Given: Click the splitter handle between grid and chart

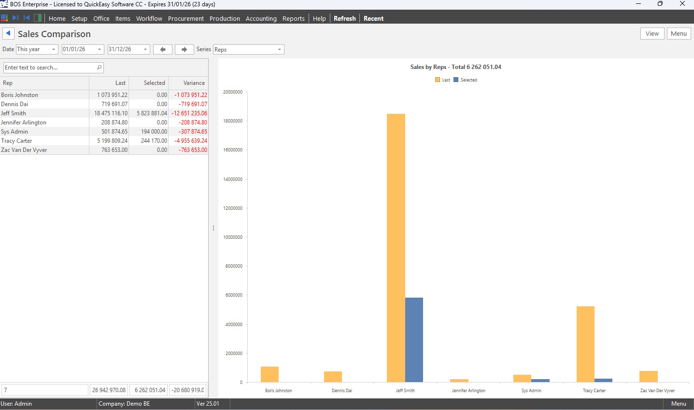Looking at the screenshot, I should coord(213,228).
